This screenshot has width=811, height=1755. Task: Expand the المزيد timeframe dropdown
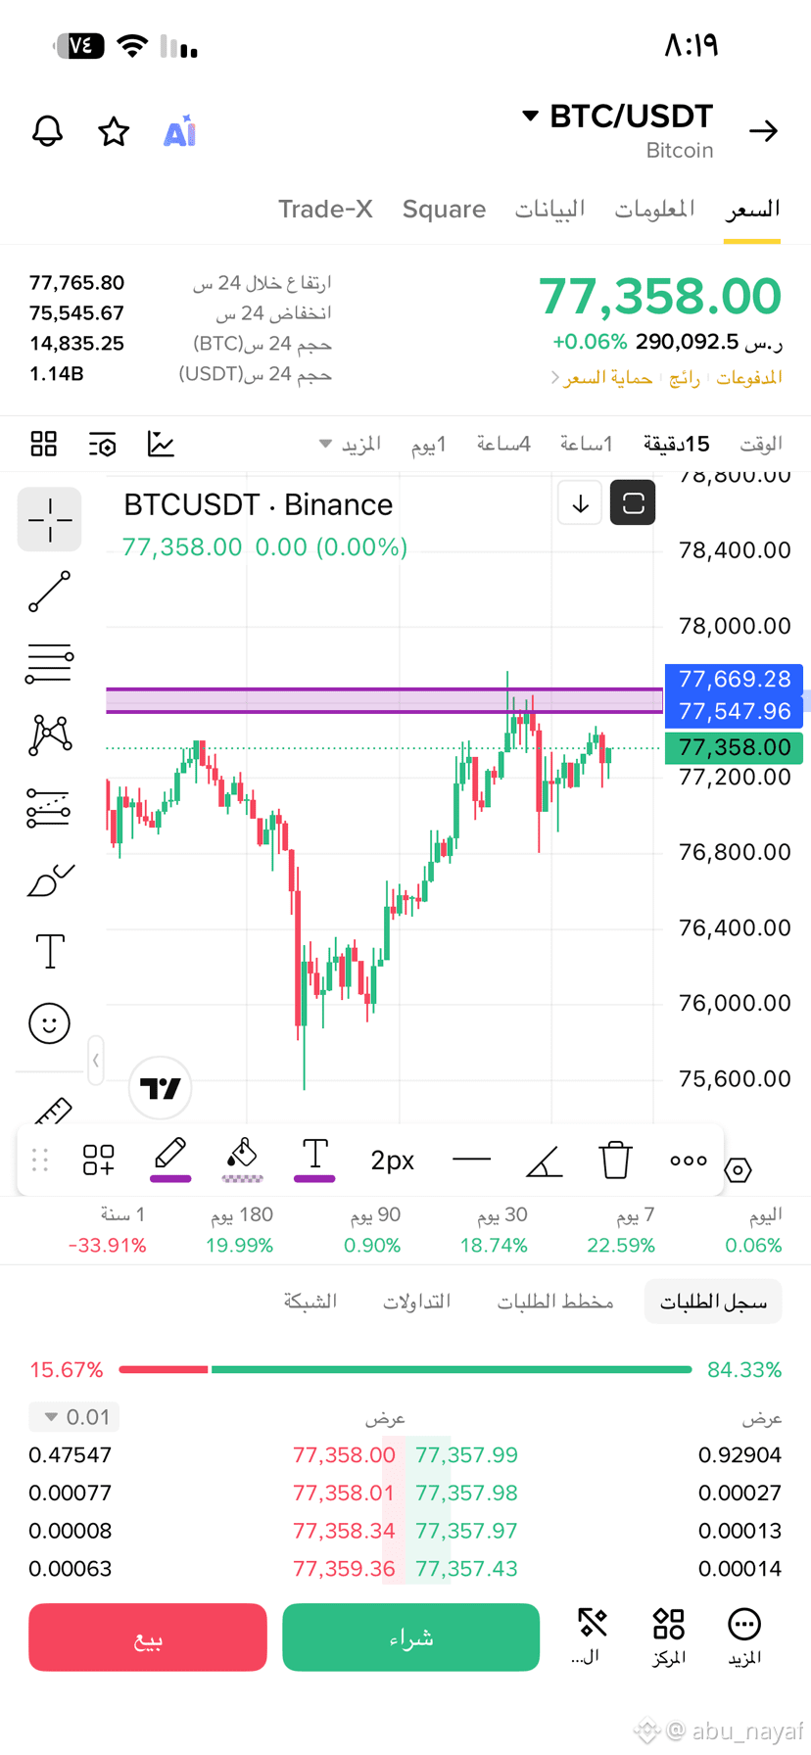click(351, 445)
